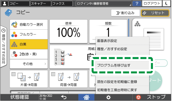Choose 現在の設定を初期値に登録 from the menu
Image resolution: width=172 pixels, height=101 pixels.
pos(122,82)
